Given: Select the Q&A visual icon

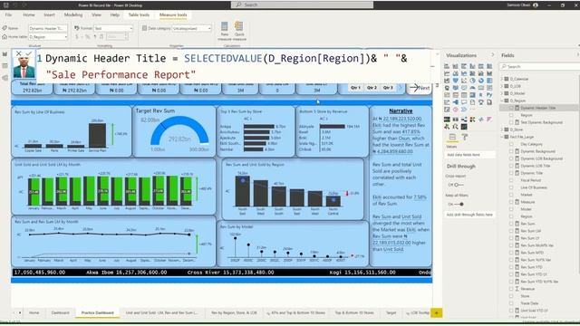Looking at the screenshot, I should 464,102.
